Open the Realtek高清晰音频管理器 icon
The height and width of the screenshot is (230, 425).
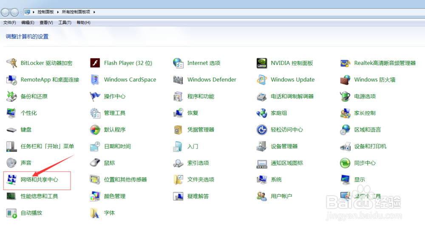coord(345,63)
